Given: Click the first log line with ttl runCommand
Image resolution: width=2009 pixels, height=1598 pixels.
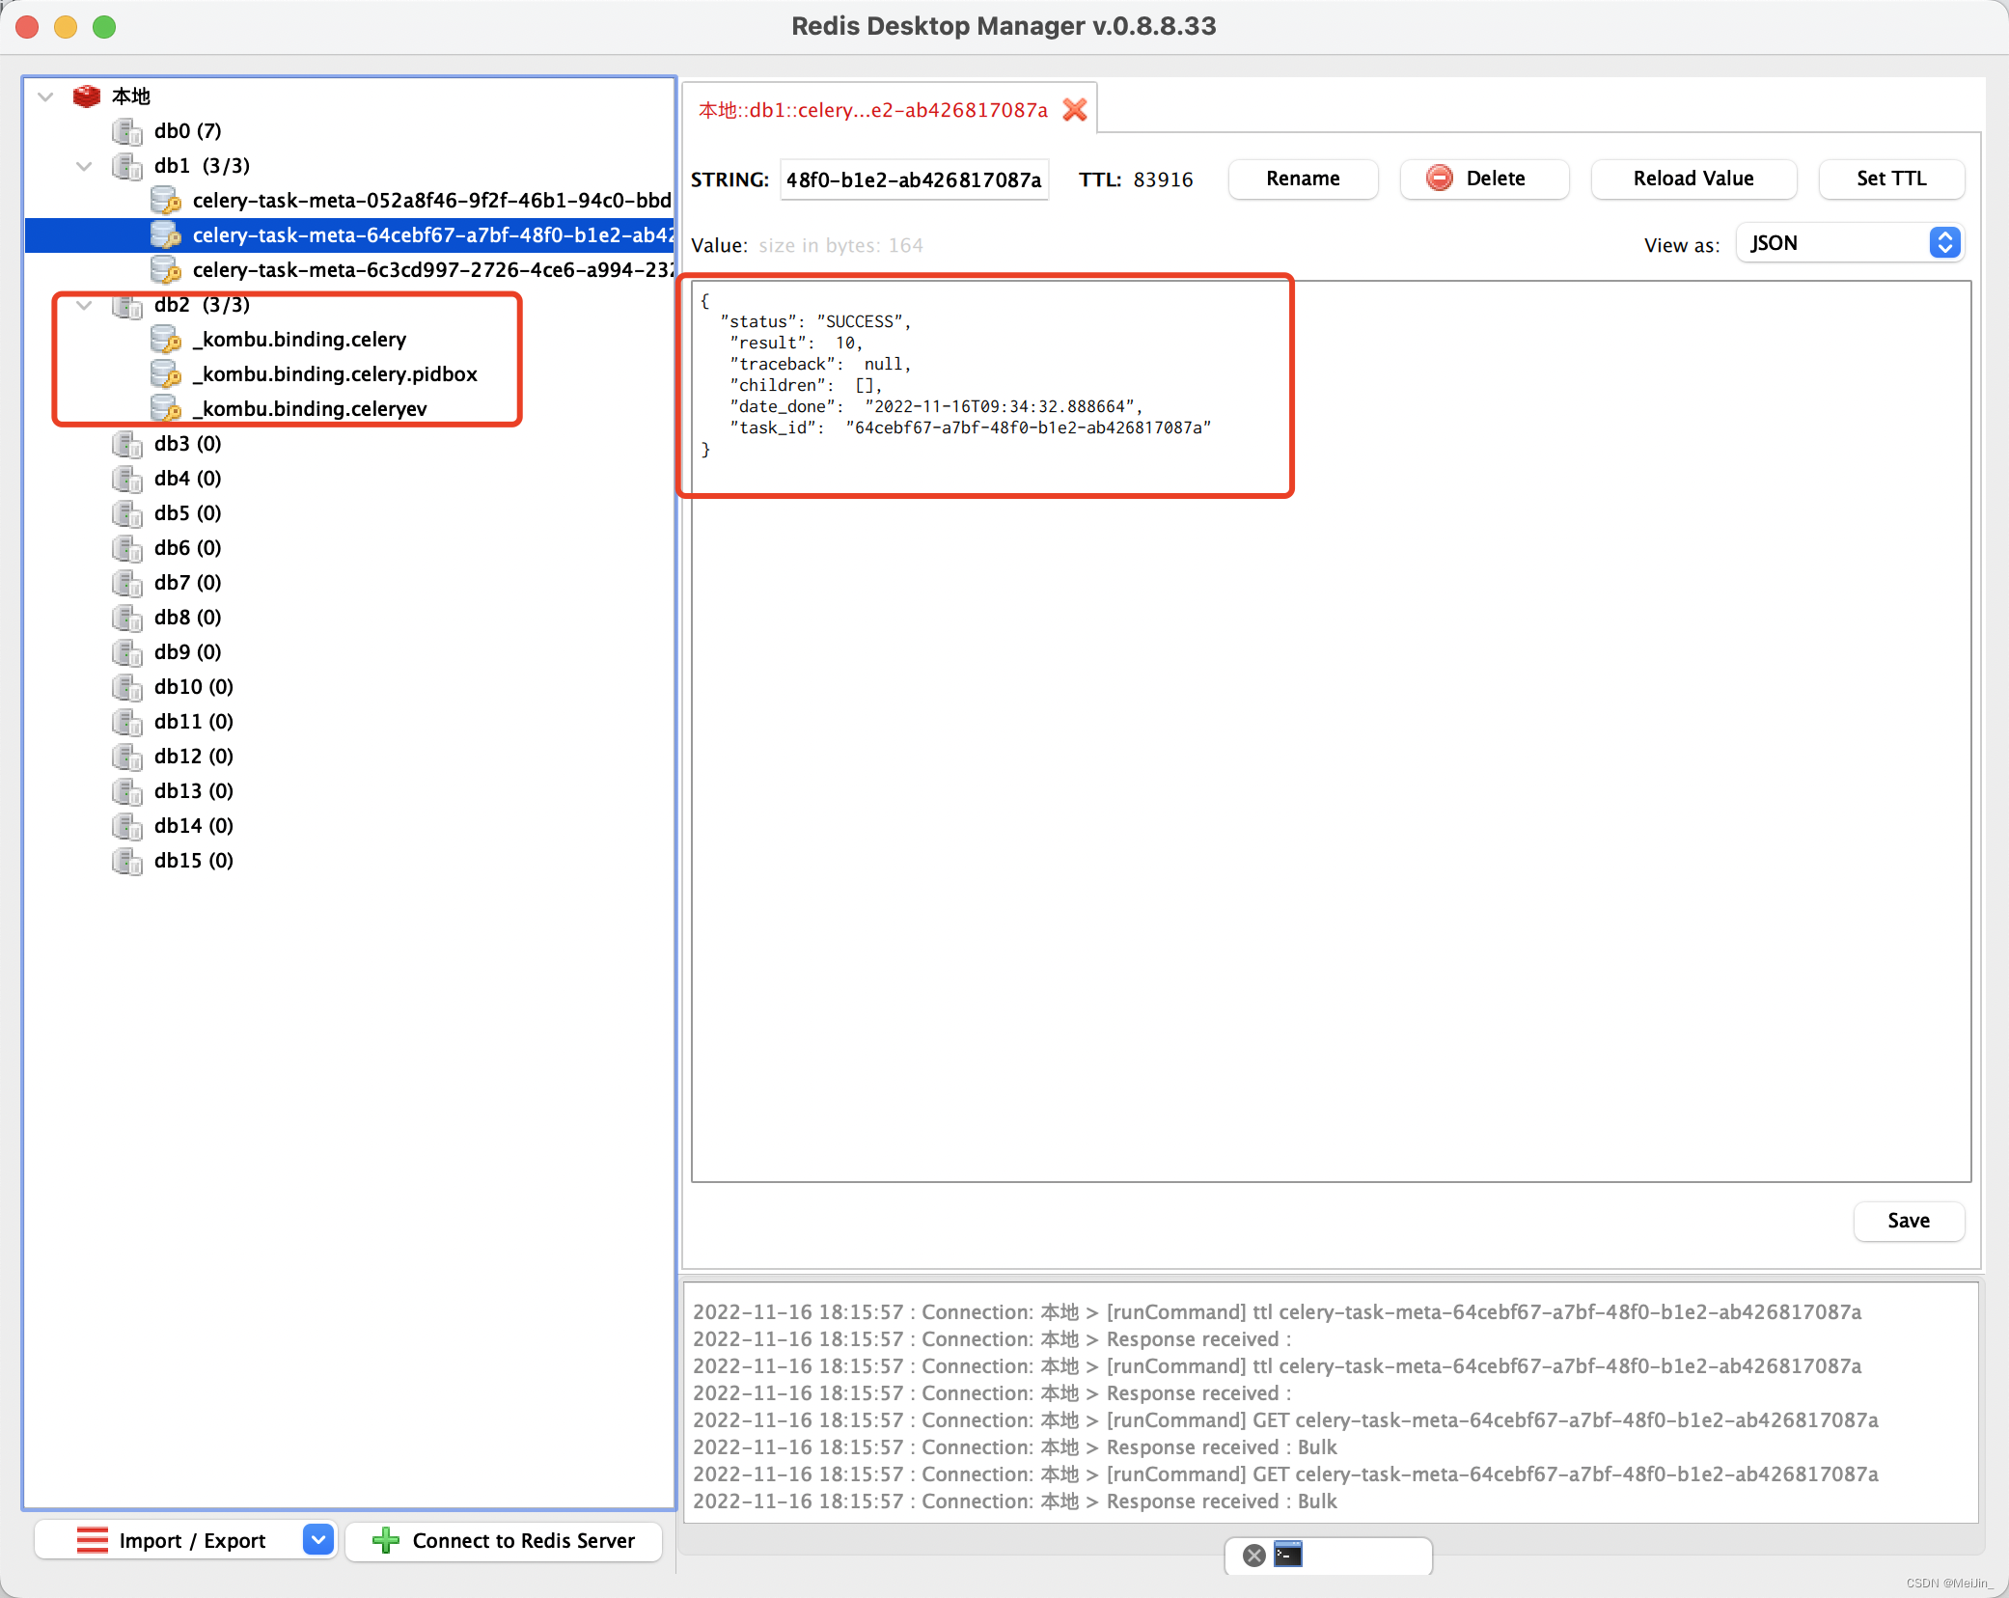Looking at the screenshot, I should point(1277,1311).
